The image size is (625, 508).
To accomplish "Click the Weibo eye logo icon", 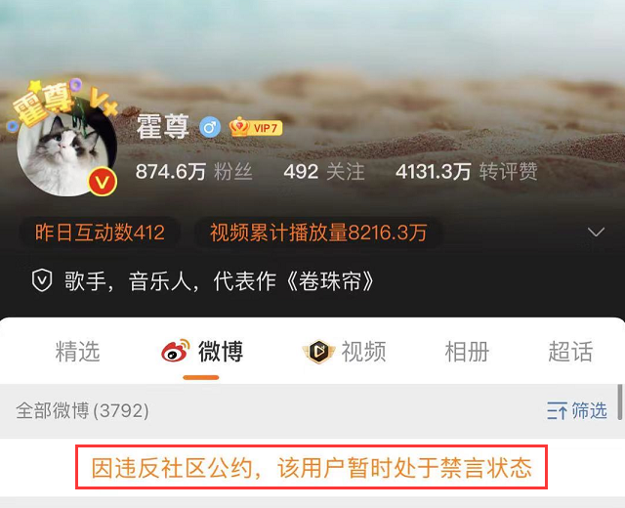I will pos(176,351).
